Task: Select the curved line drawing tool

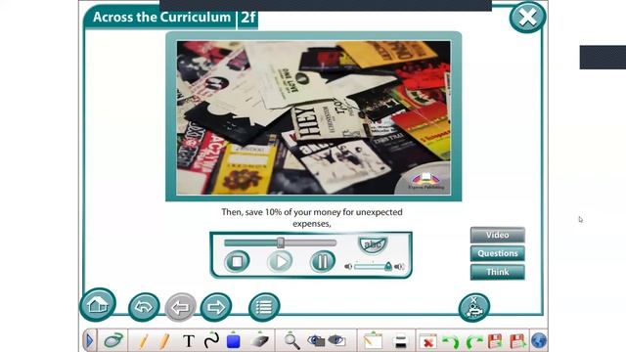Action: [211, 340]
